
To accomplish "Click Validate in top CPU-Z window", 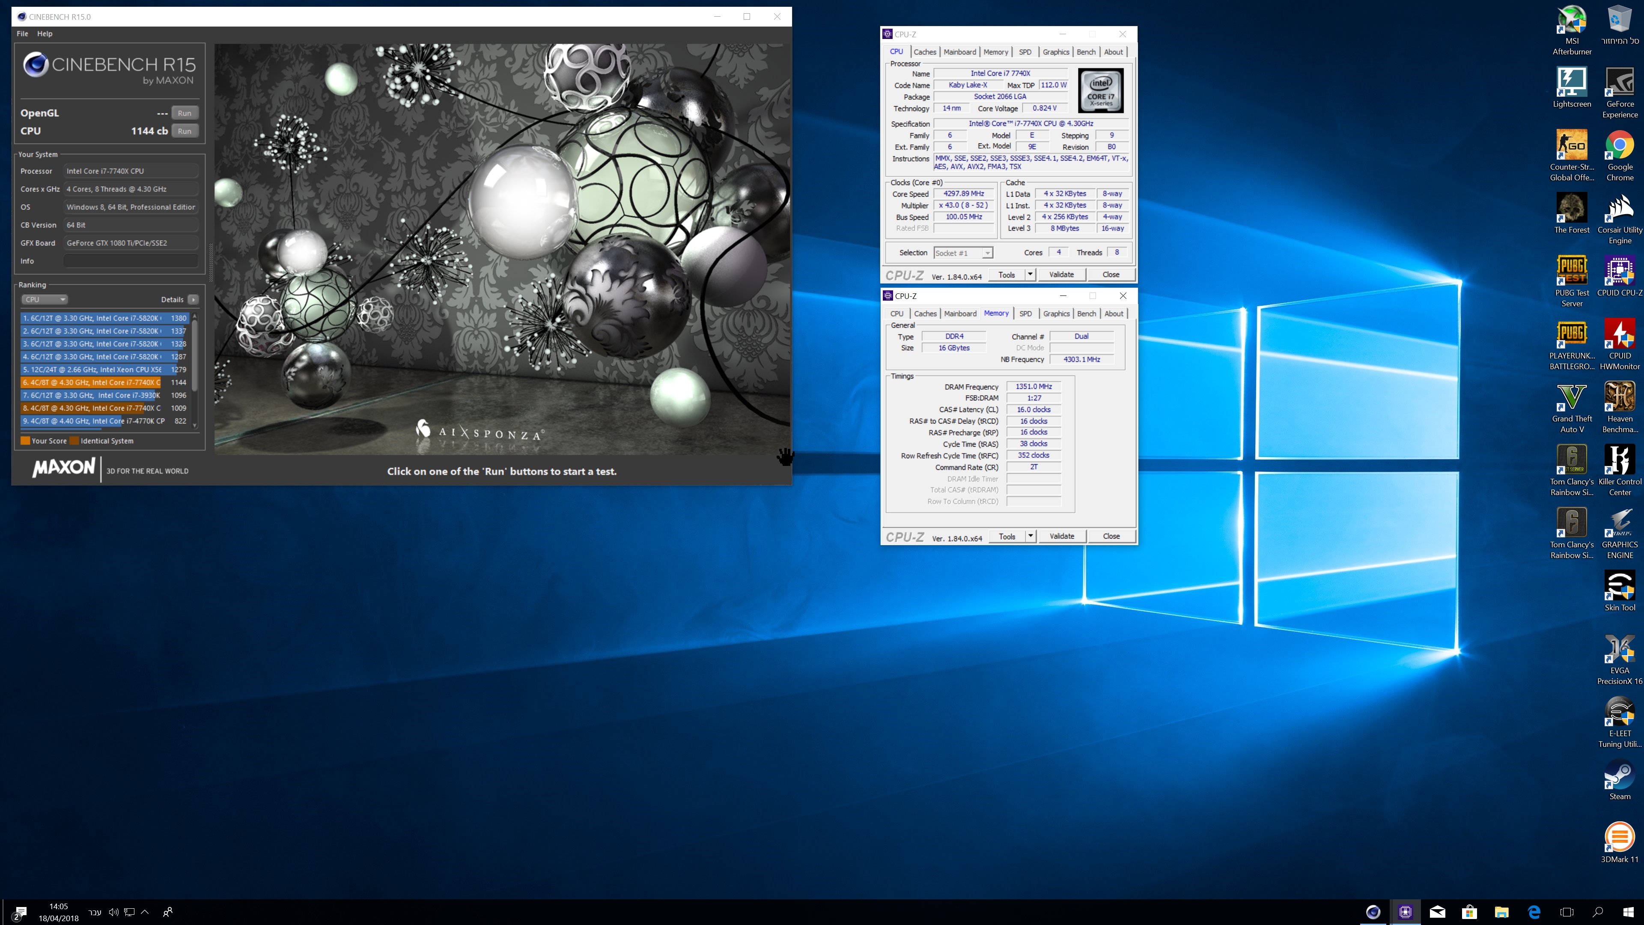I will pyautogui.click(x=1061, y=275).
